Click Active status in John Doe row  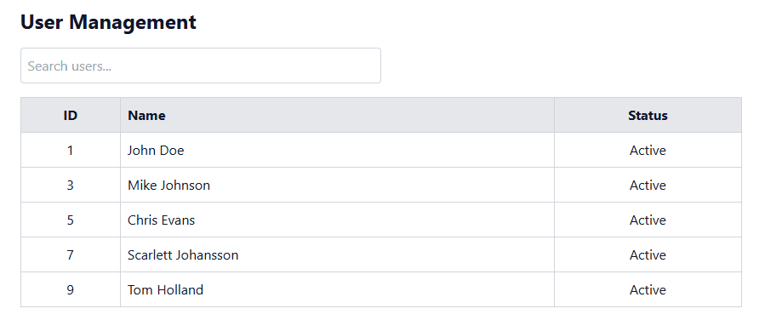point(648,151)
